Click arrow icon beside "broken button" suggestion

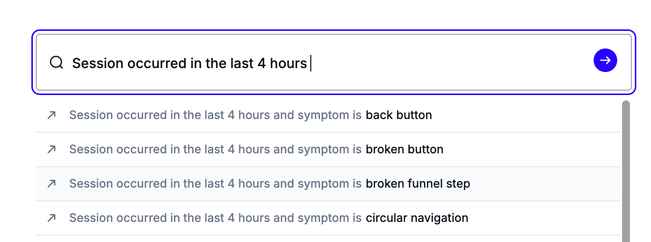point(51,149)
